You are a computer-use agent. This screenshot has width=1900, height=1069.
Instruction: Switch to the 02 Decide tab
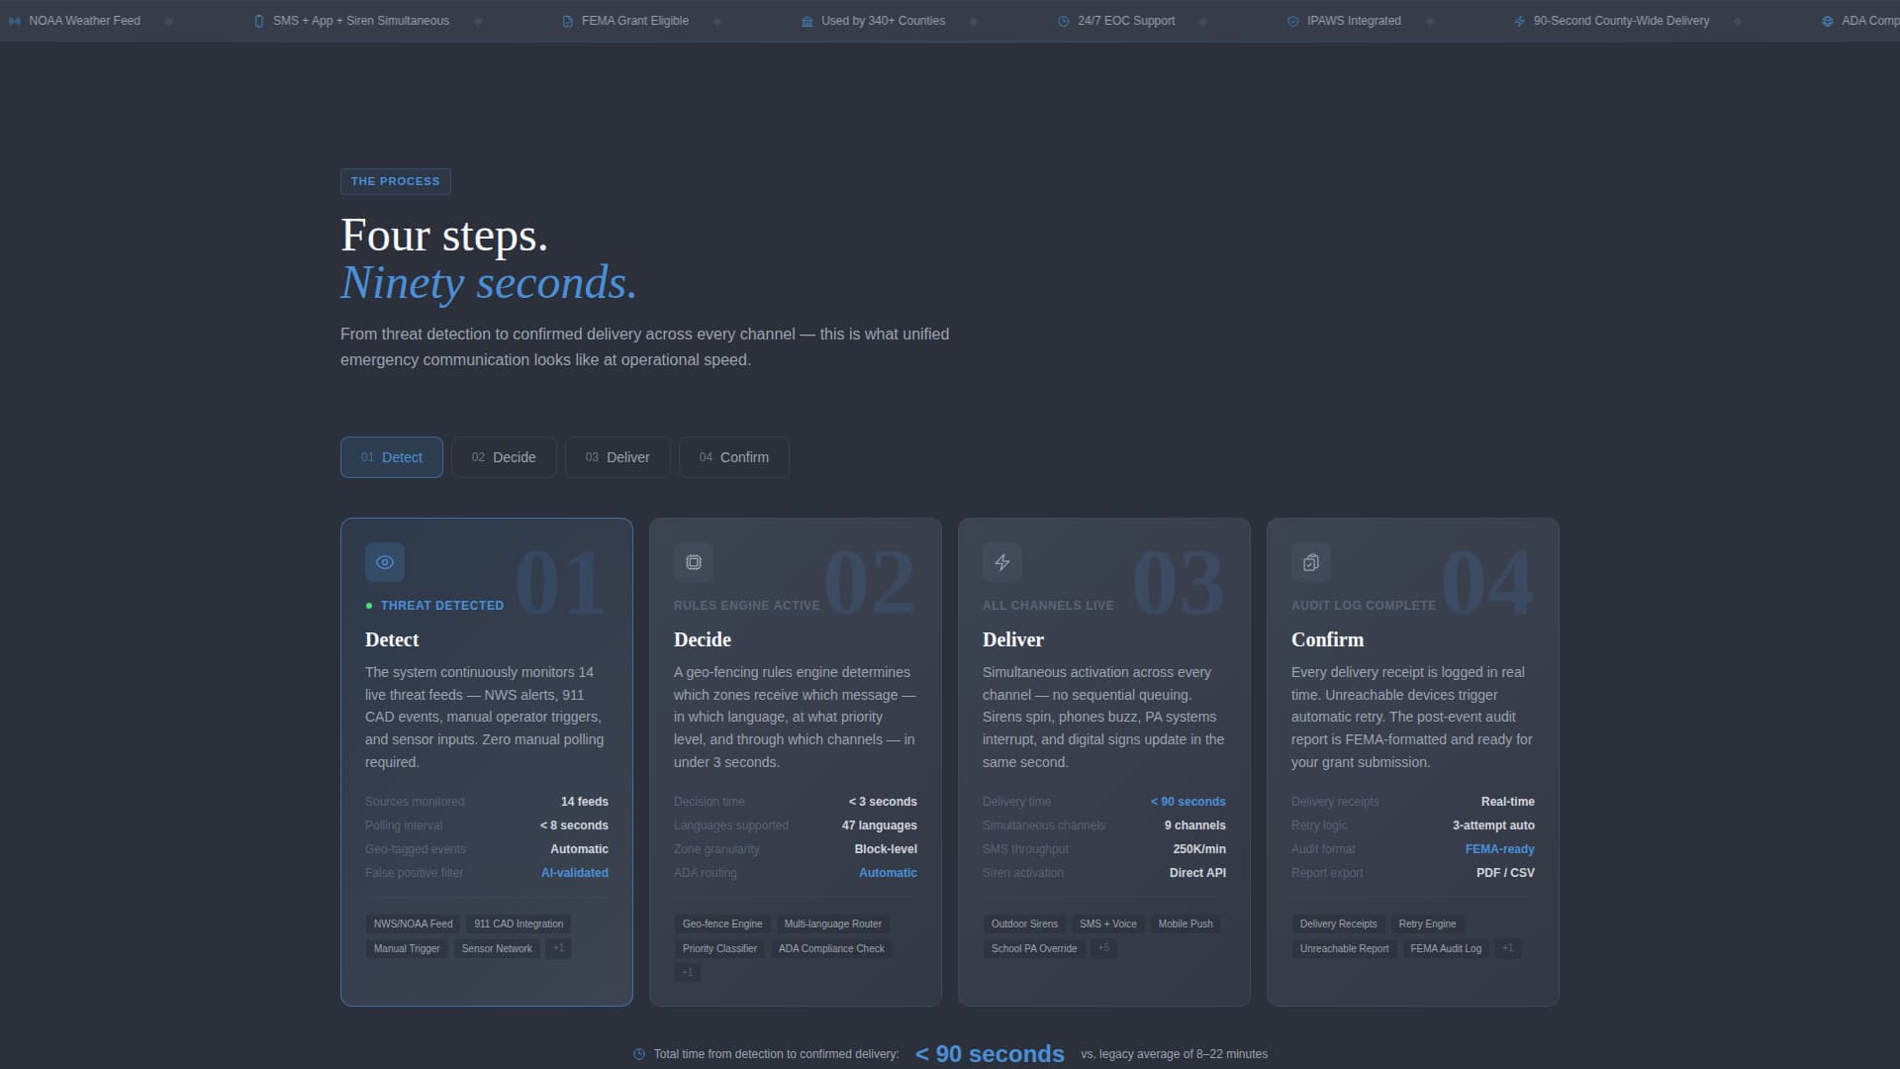point(504,457)
